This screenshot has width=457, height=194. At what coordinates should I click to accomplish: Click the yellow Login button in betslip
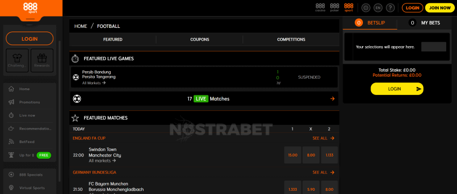pyautogui.click(x=397, y=89)
